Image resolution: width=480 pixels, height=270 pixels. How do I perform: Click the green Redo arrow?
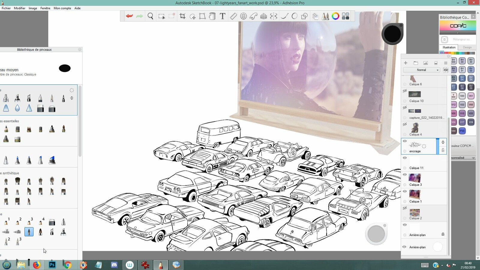(x=139, y=16)
